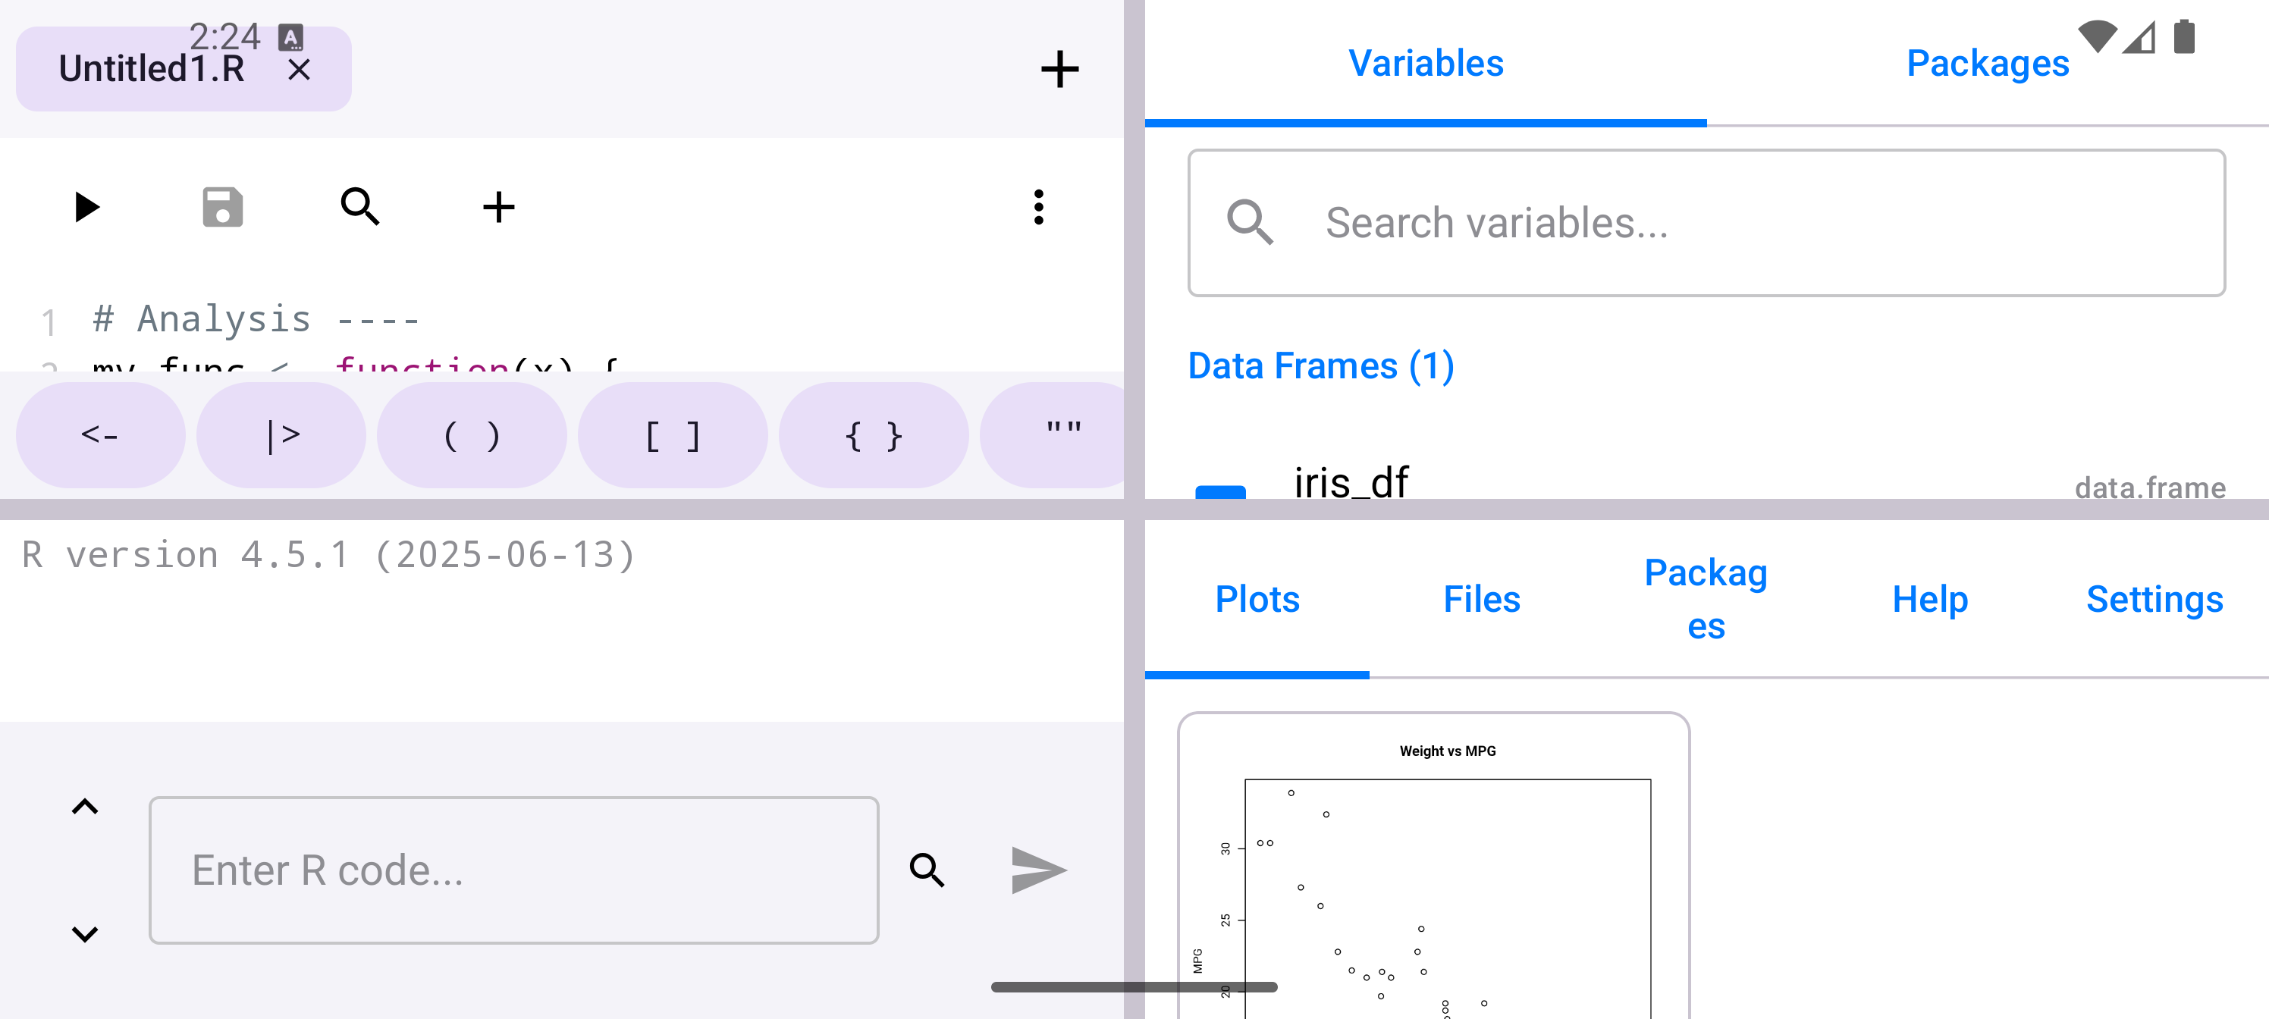
Task: Open the Files tab
Action: (1482, 600)
